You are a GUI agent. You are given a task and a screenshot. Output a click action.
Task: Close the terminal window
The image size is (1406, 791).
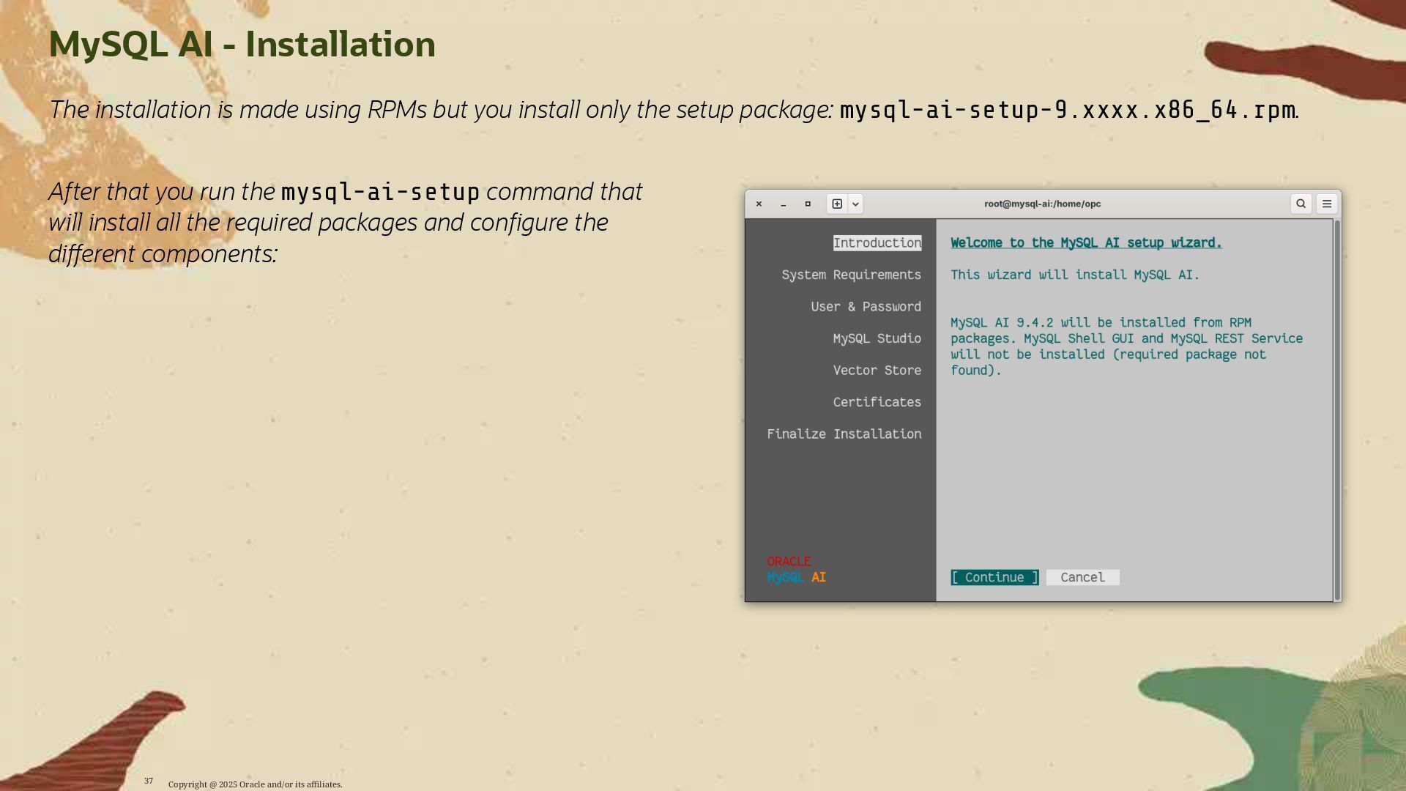[759, 204]
